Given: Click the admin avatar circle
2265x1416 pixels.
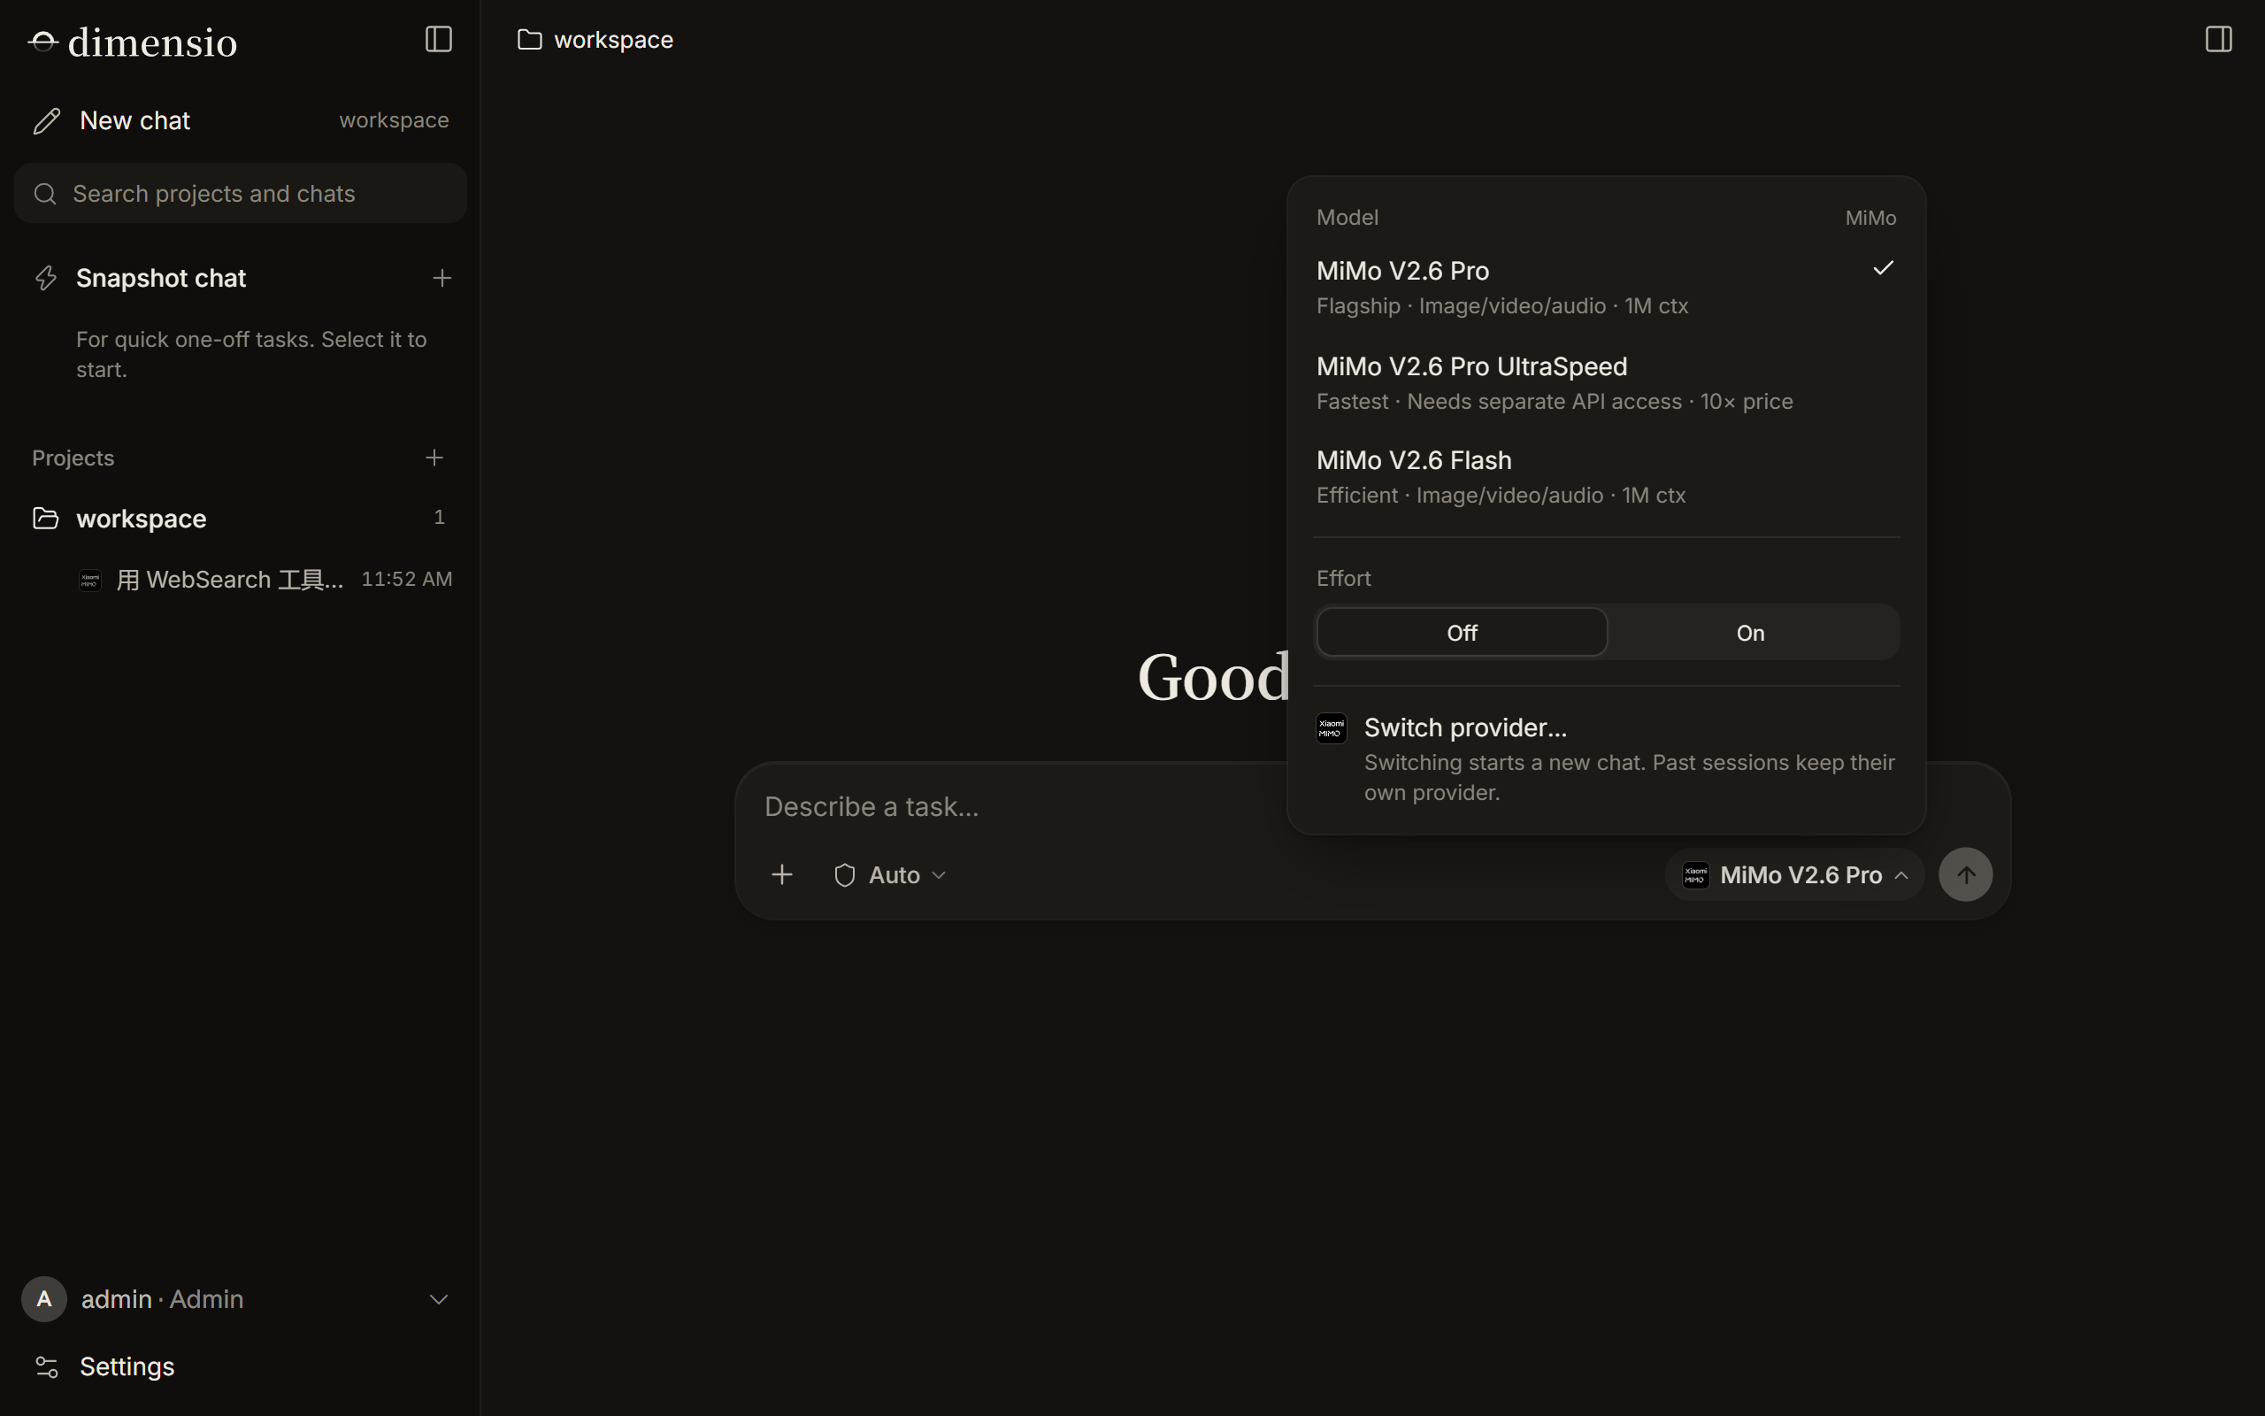Looking at the screenshot, I should [x=44, y=1299].
